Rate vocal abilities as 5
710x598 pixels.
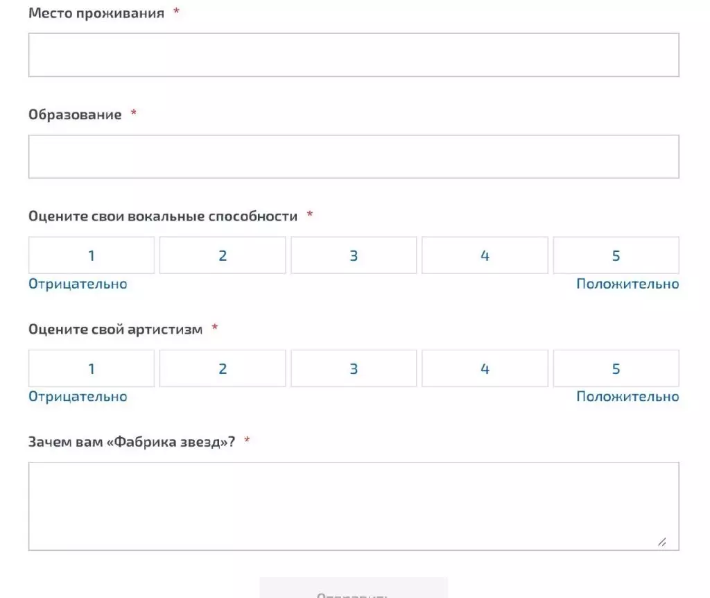(616, 255)
